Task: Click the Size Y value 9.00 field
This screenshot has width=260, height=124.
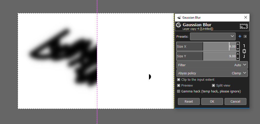Action: (233, 56)
